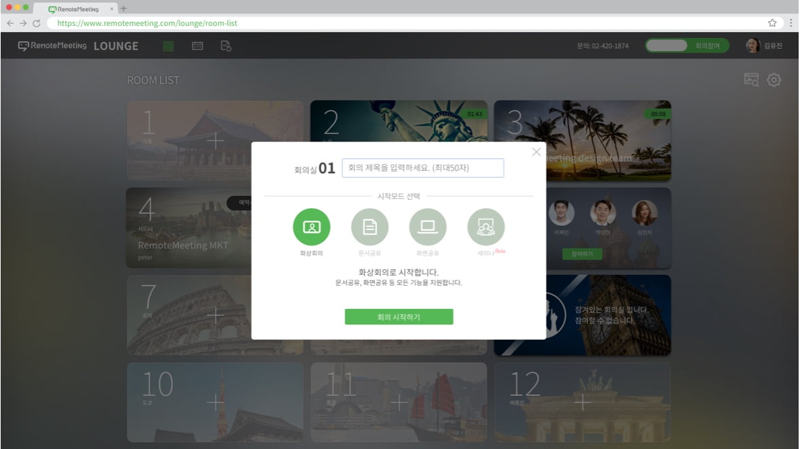Click the browser address bar URL
The image size is (800, 449).
click(x=147, y=23)
